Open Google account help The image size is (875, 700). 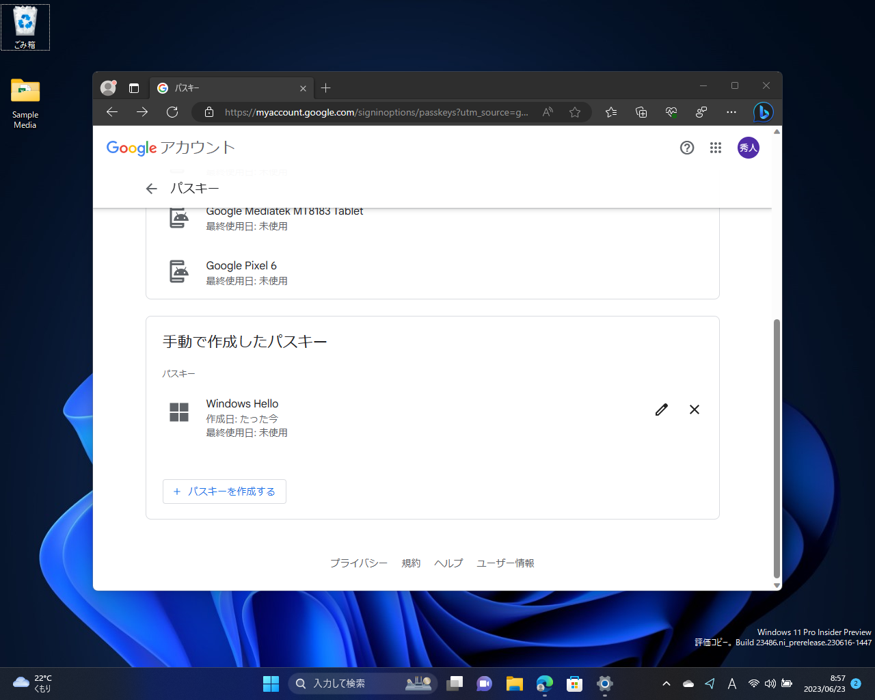click(686, 148)
